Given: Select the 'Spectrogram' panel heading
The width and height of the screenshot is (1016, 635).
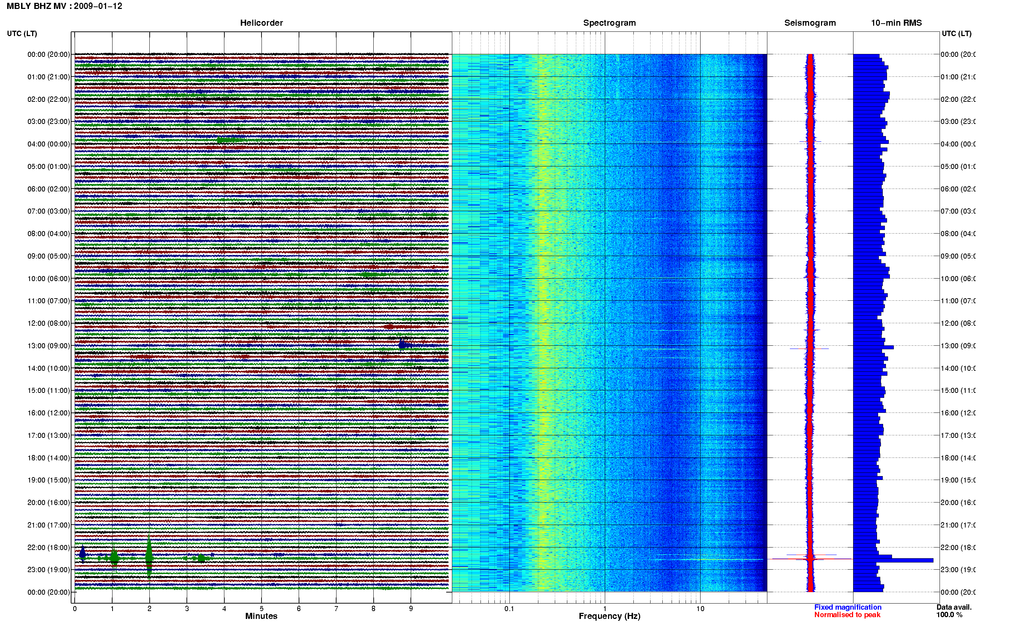Looking at the screenshot, I should click(609, 23).
